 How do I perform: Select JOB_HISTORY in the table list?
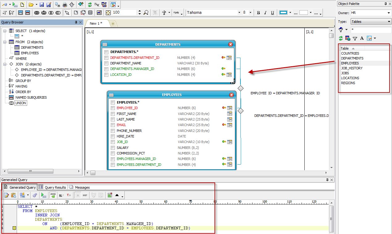[352, 68]
